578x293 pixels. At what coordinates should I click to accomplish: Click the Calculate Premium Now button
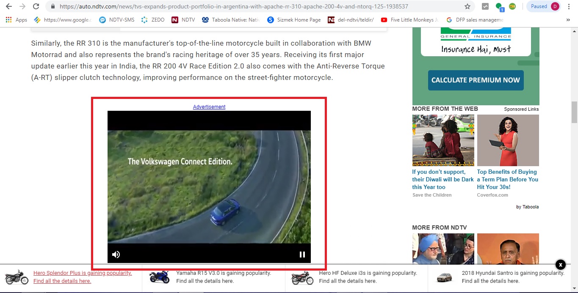pyautogui.click(x=476, y=80)
